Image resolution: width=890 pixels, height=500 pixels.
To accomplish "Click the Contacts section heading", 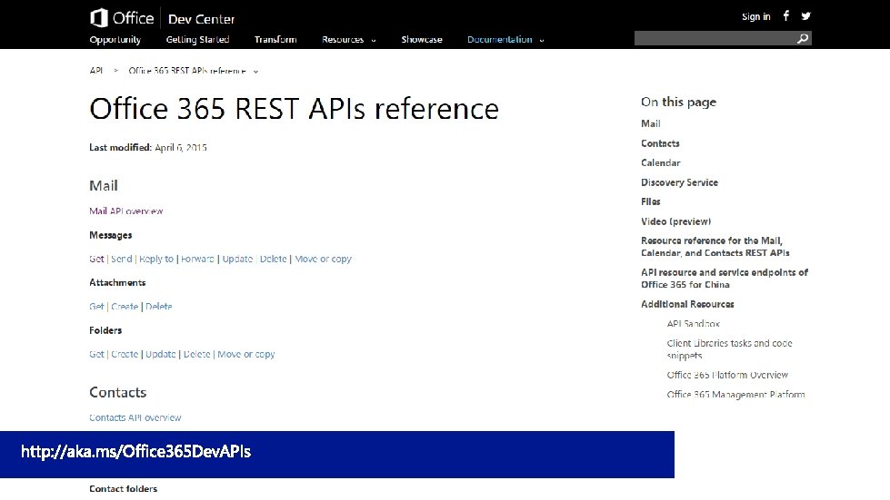I will click(x=117, y=392).
